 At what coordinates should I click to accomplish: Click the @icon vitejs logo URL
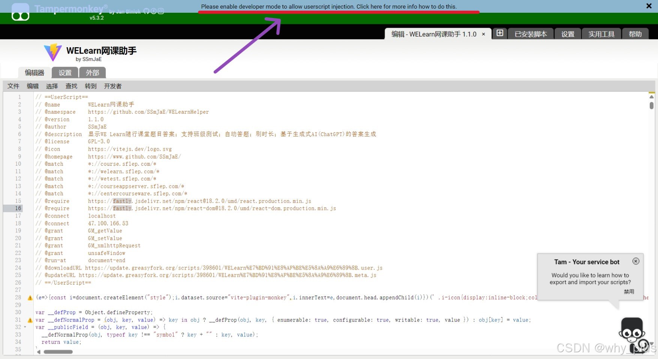[130, 149]
